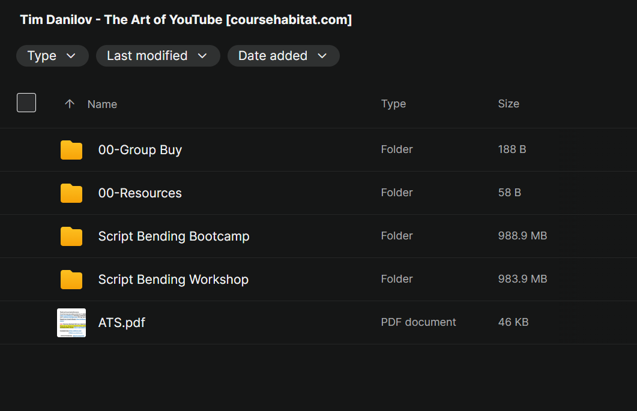This screenshot has width=637, height=411.
Task: Open the Script Bending Workshop name link
Action: [174, 280]
